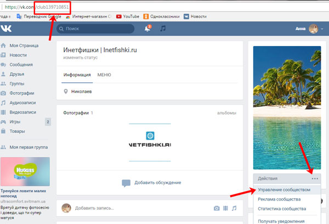
Task: Select Управление сообществом menu item
Action: (284, 190)
